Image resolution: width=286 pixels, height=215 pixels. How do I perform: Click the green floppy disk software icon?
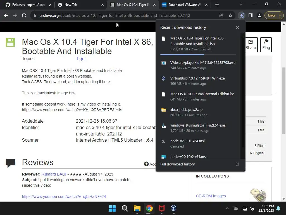coord(10,43)
